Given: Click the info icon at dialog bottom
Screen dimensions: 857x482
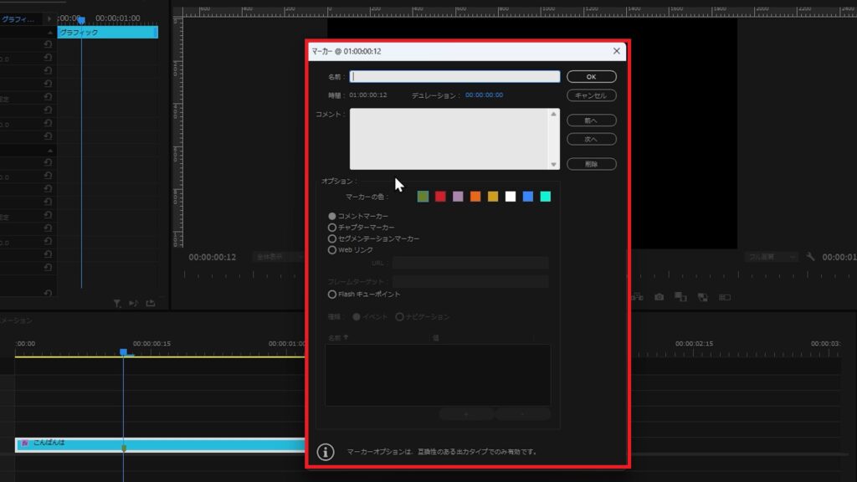Looking at the screenshot, I should click(326, 452).
